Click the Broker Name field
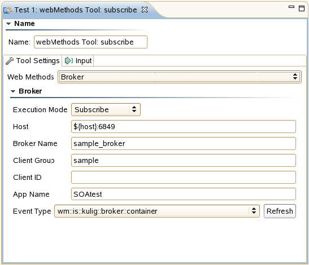The width and height of the screenshot is (309, 265). coord(184,144)
